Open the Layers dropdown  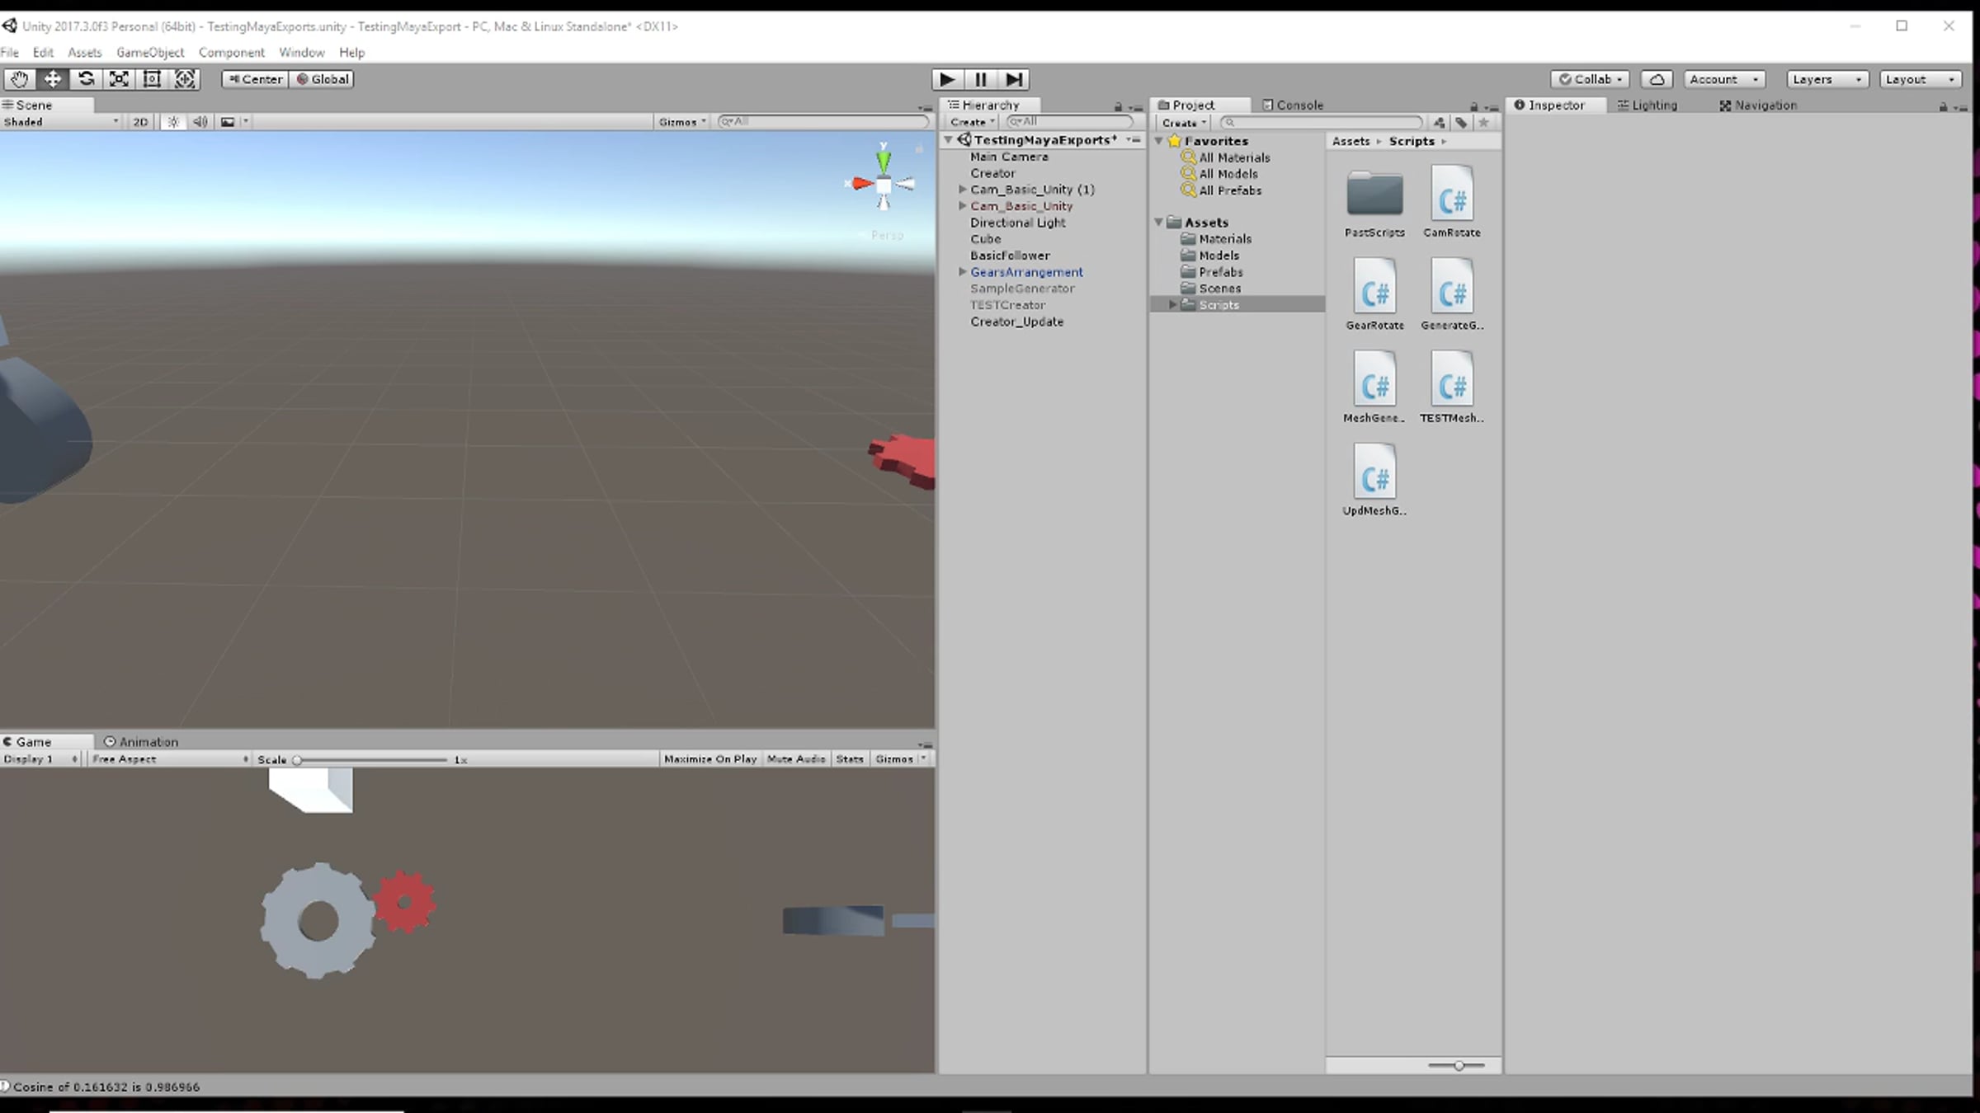point(1827,79)
